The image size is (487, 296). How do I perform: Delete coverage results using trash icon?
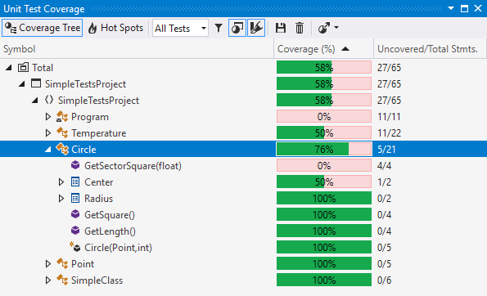(300, 29)
